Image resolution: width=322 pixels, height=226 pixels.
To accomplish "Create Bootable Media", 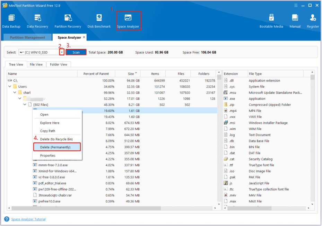I will click(271, 21).
